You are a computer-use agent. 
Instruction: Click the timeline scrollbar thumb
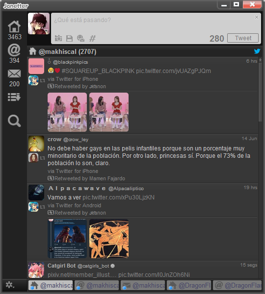260,92
